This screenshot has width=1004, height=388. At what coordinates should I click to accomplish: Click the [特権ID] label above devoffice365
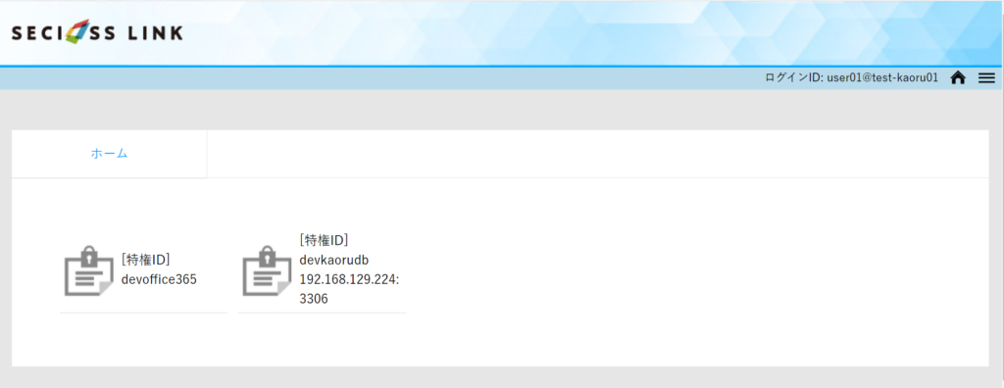(145, 260)
